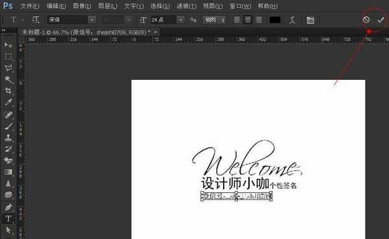
Task: Select the Eraser tool
Action: point(8,160)
